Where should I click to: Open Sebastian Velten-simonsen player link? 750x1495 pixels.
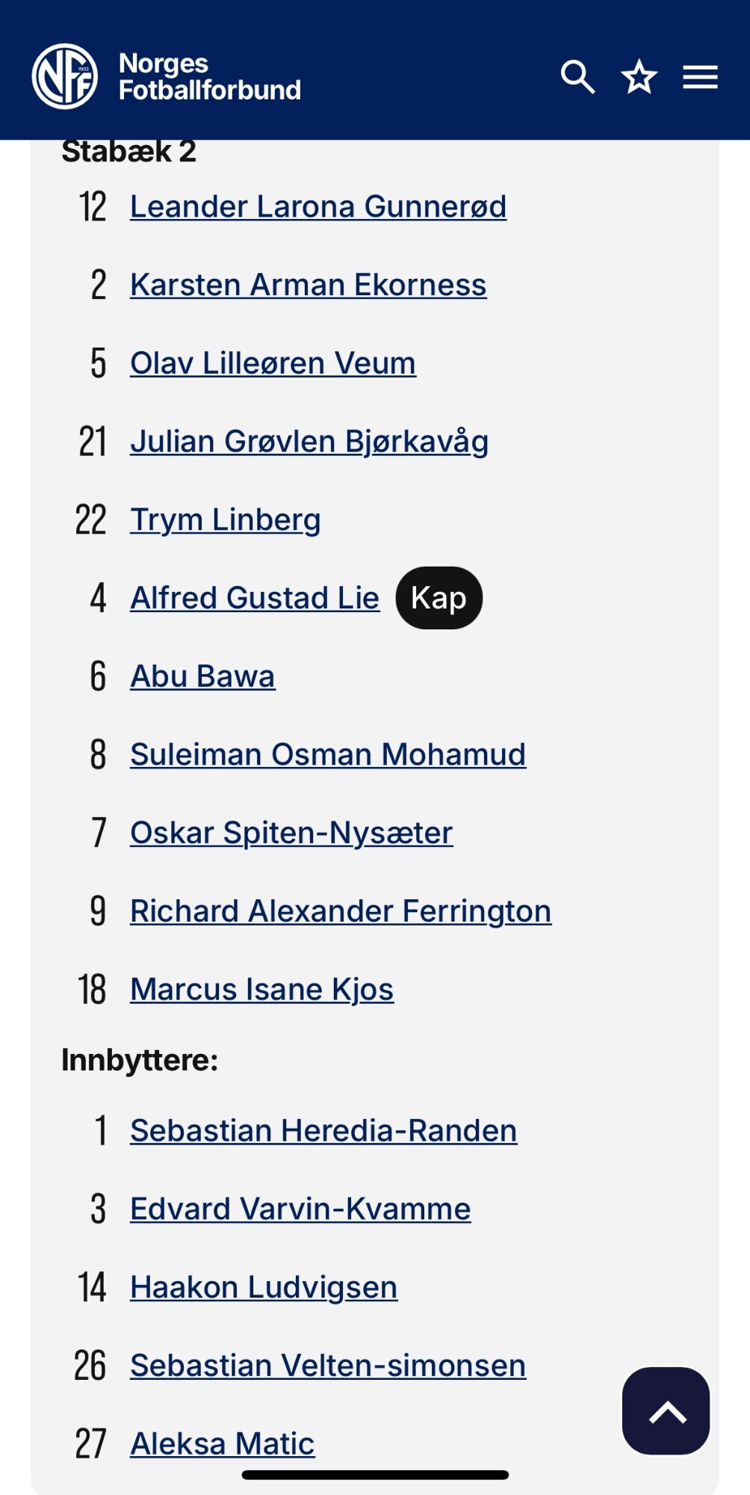tap(328, 1366)
